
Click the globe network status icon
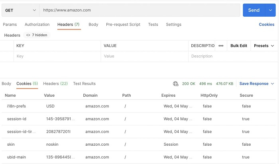pyautogui.click(x=176, y=84)
